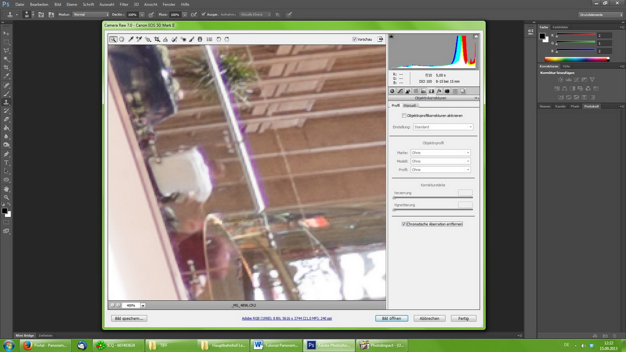Screen dimensions: 626x352
Task: Open the Einstellung Standard dropdown
Action: click(443, 127)
